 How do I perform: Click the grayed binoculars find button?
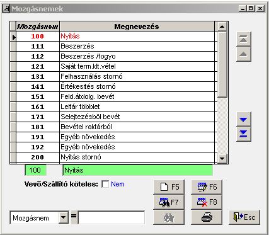point(169,217)
